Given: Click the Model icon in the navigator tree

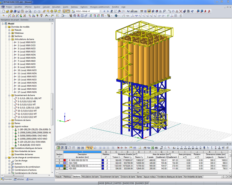Looking at the screenshot, I should [5, 24].
